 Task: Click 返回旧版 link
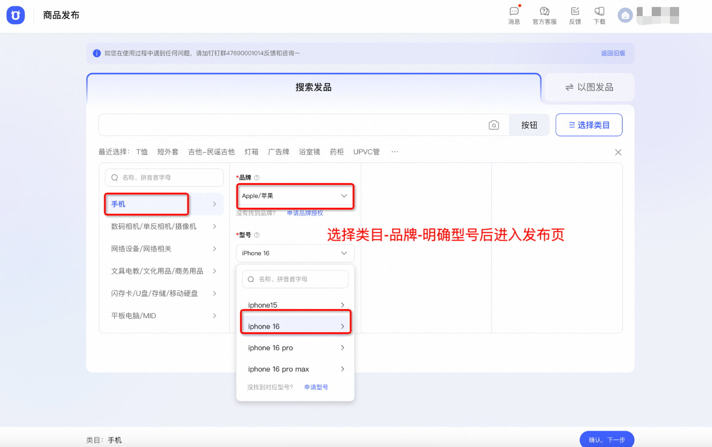[x=613, y=53]
